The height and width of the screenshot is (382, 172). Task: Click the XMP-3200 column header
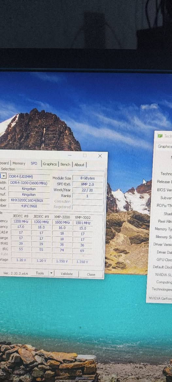pos(62,217)
